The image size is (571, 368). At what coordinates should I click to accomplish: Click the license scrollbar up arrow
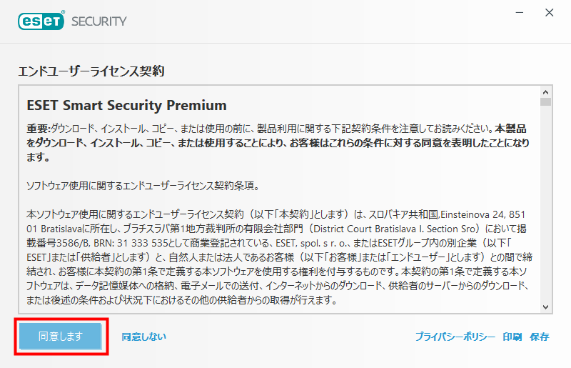(x=545, y=92)
